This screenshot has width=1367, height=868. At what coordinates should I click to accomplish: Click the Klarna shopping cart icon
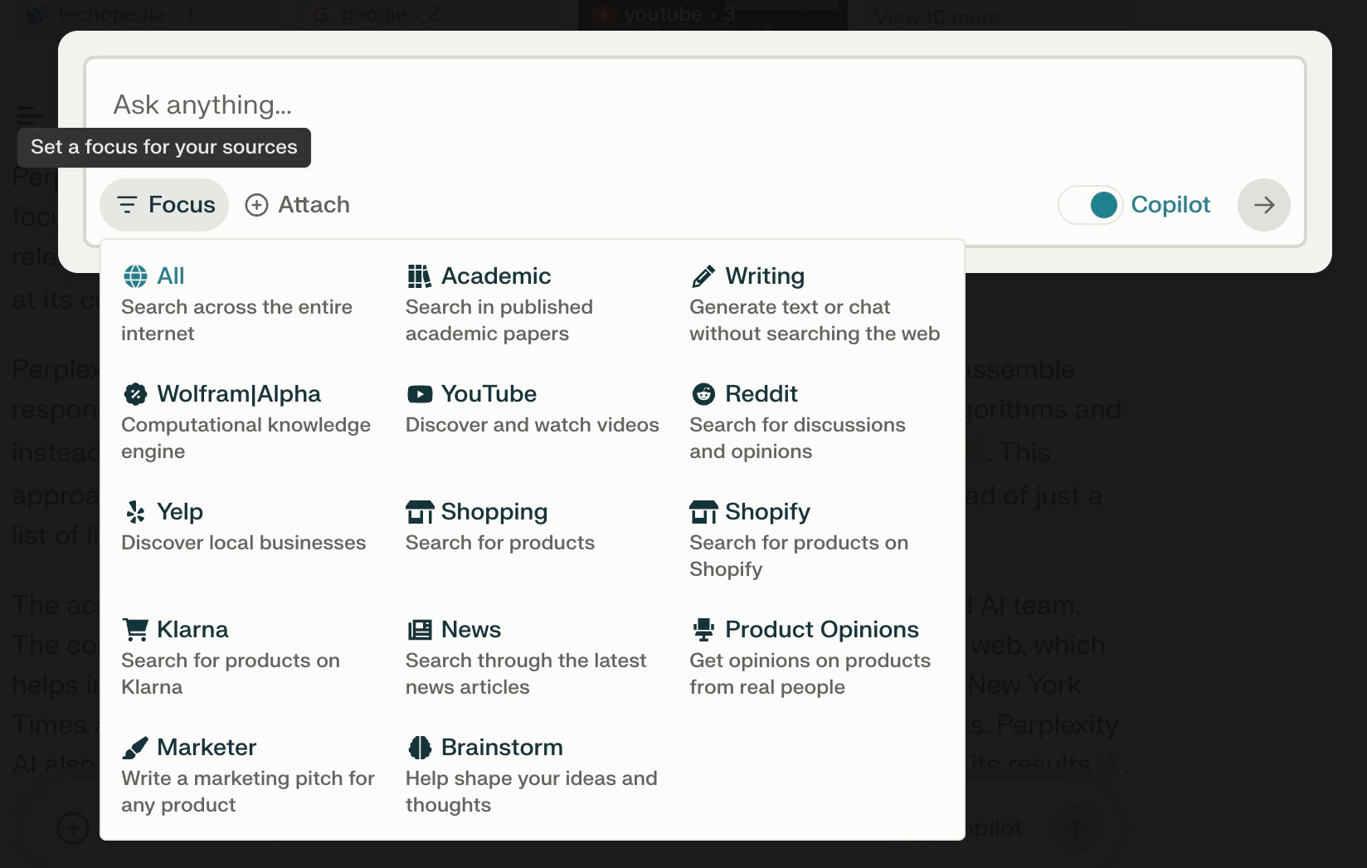tap(135, 629)
